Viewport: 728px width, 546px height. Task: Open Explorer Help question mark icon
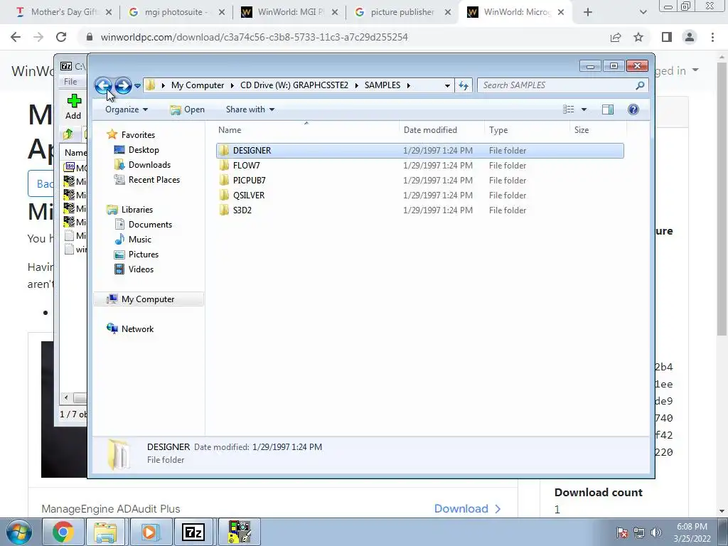pyautogui.click(x=633, y=109)
